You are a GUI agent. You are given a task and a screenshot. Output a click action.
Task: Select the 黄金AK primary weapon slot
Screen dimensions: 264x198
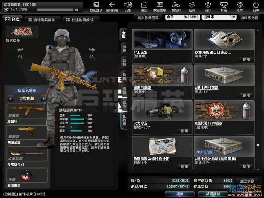(27, 111)
